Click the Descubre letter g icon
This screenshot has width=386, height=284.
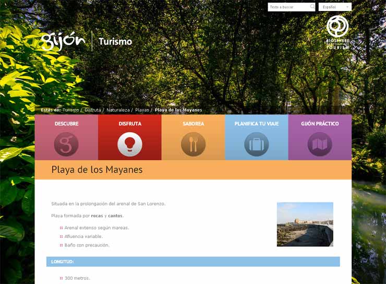[x=66, y=144]
